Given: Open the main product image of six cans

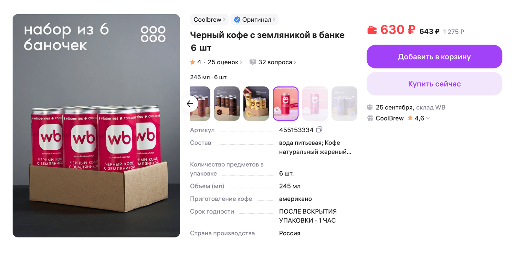Looking at the screenshot, I should pyautogui.click(x=96, y=125).
